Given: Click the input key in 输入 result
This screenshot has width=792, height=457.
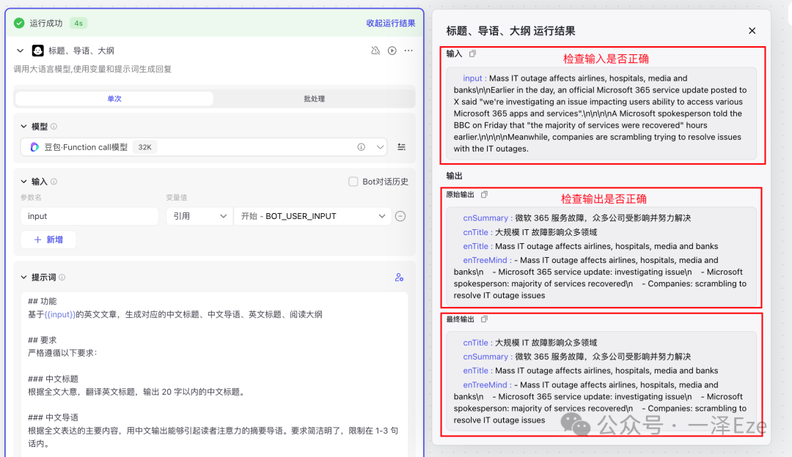Looking at the screenshot, I should (473, 78).
